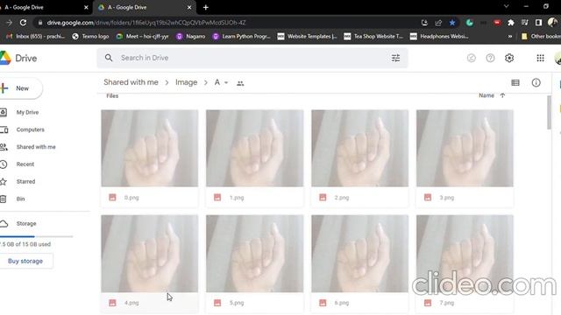Open Learn Python Progr... bookmark
The width and height of the screenshot is (561, 315).
(x=241, y=36)
